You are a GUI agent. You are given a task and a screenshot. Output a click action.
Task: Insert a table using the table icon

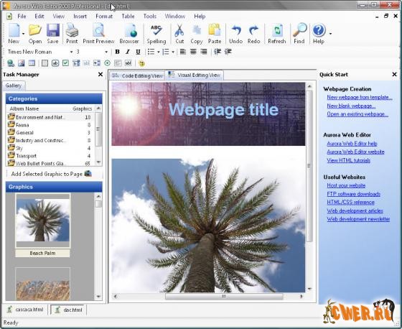pos(32,63)
